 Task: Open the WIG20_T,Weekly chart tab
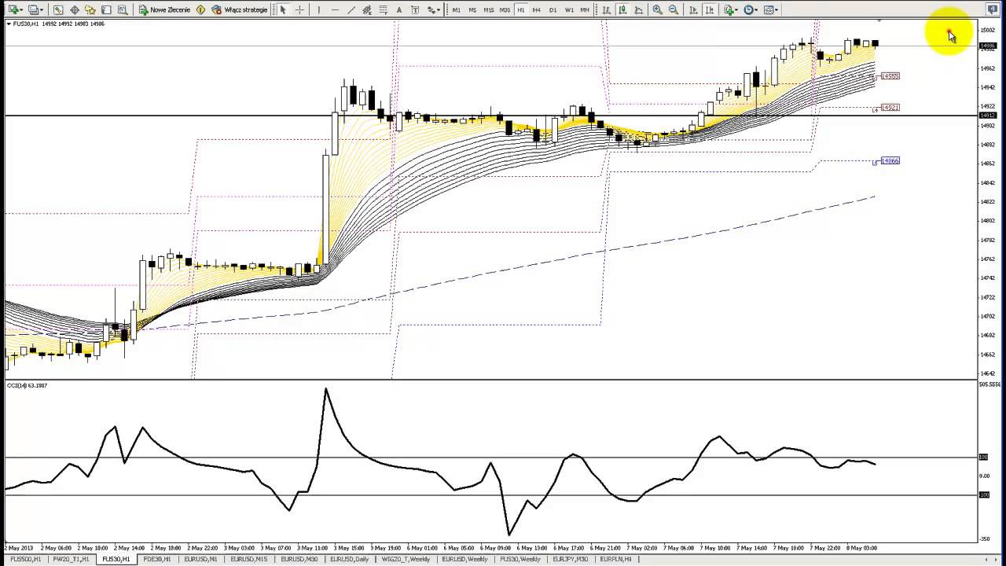tap(406, 560)
